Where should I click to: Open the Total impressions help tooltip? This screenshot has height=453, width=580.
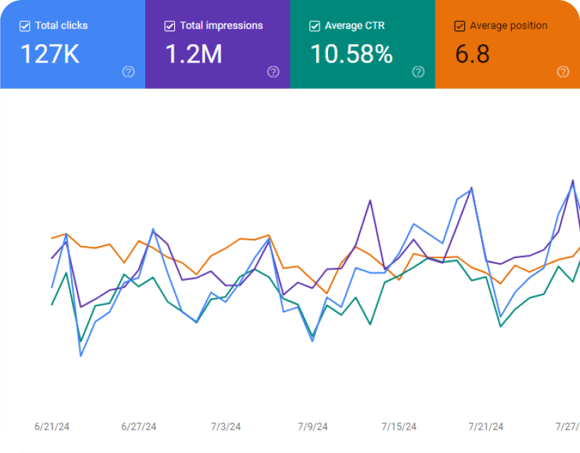[x=273, y=72]
